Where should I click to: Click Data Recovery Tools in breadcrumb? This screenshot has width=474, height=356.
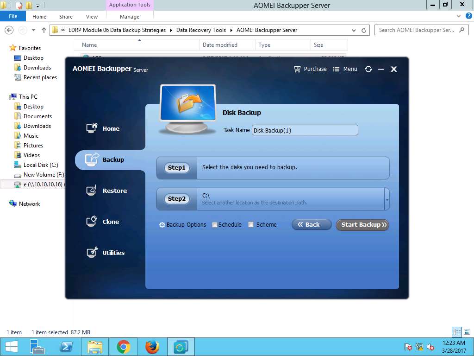tap(201, 30)
